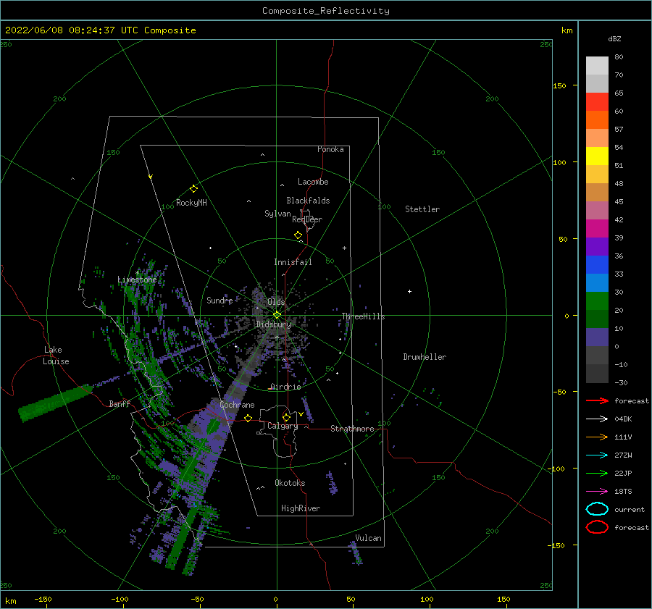The width and height of the screenshot is (652, 609).
Task: Click the asterisk marker above Limestone
Action: (x=137, y=273)
